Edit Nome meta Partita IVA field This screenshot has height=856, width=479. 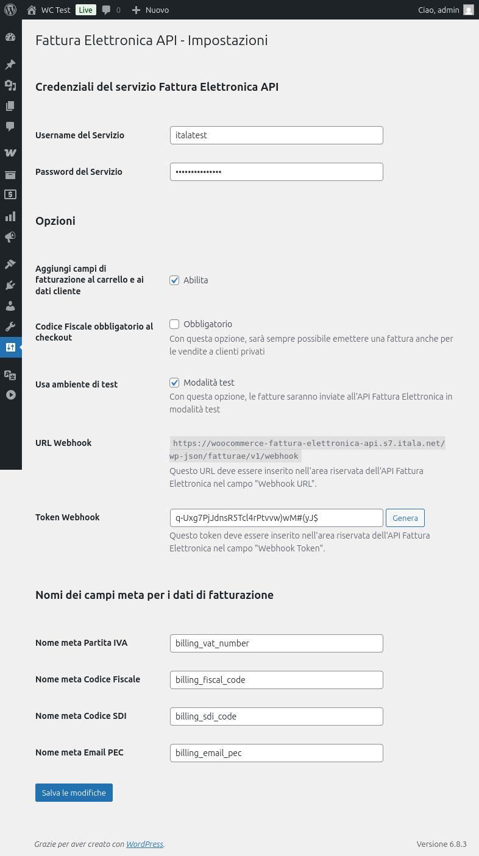pyautogui.click(x=276, y=643)
